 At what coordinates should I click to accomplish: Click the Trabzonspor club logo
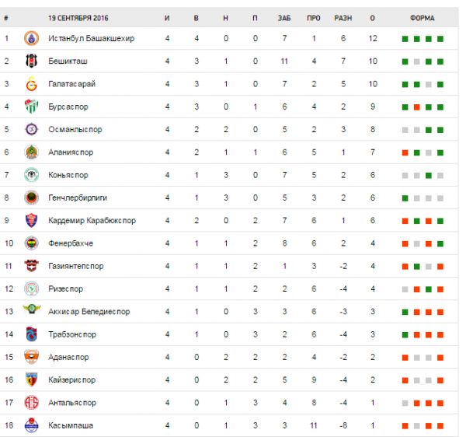(32, 334)
